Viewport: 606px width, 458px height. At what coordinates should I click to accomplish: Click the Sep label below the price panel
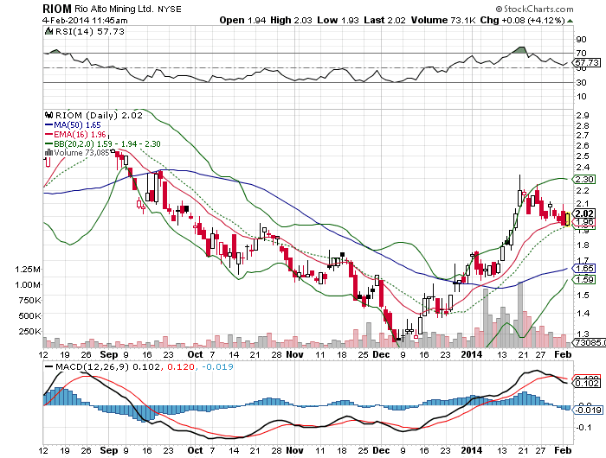[x=109, y=354]
